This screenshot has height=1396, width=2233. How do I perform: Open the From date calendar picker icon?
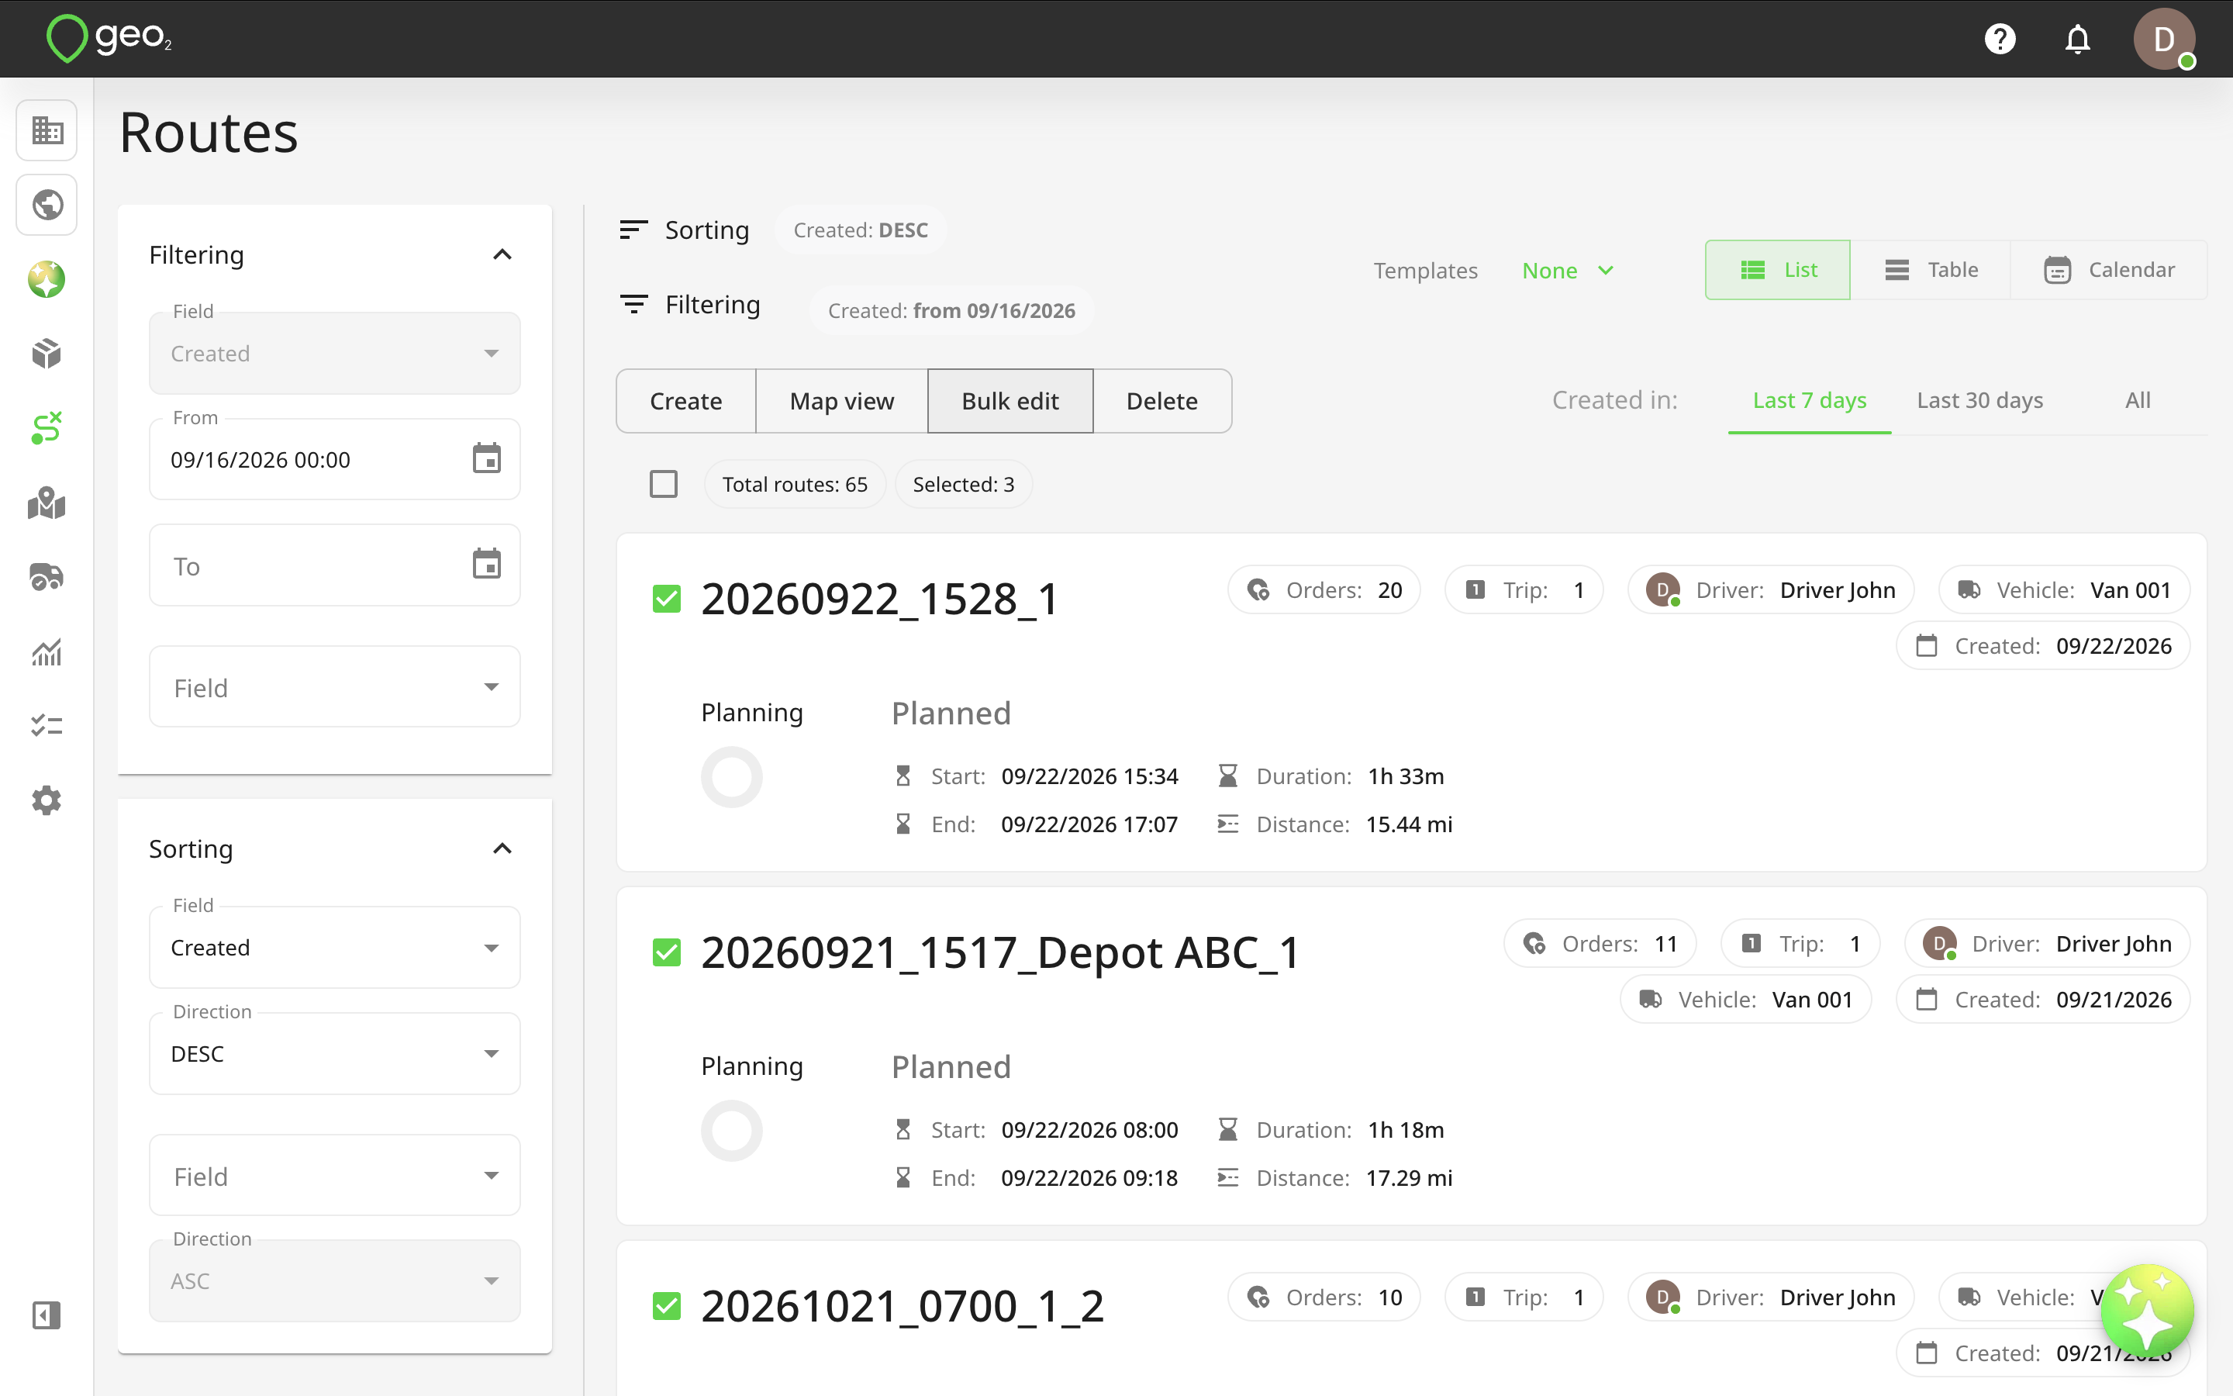[486, 459]
